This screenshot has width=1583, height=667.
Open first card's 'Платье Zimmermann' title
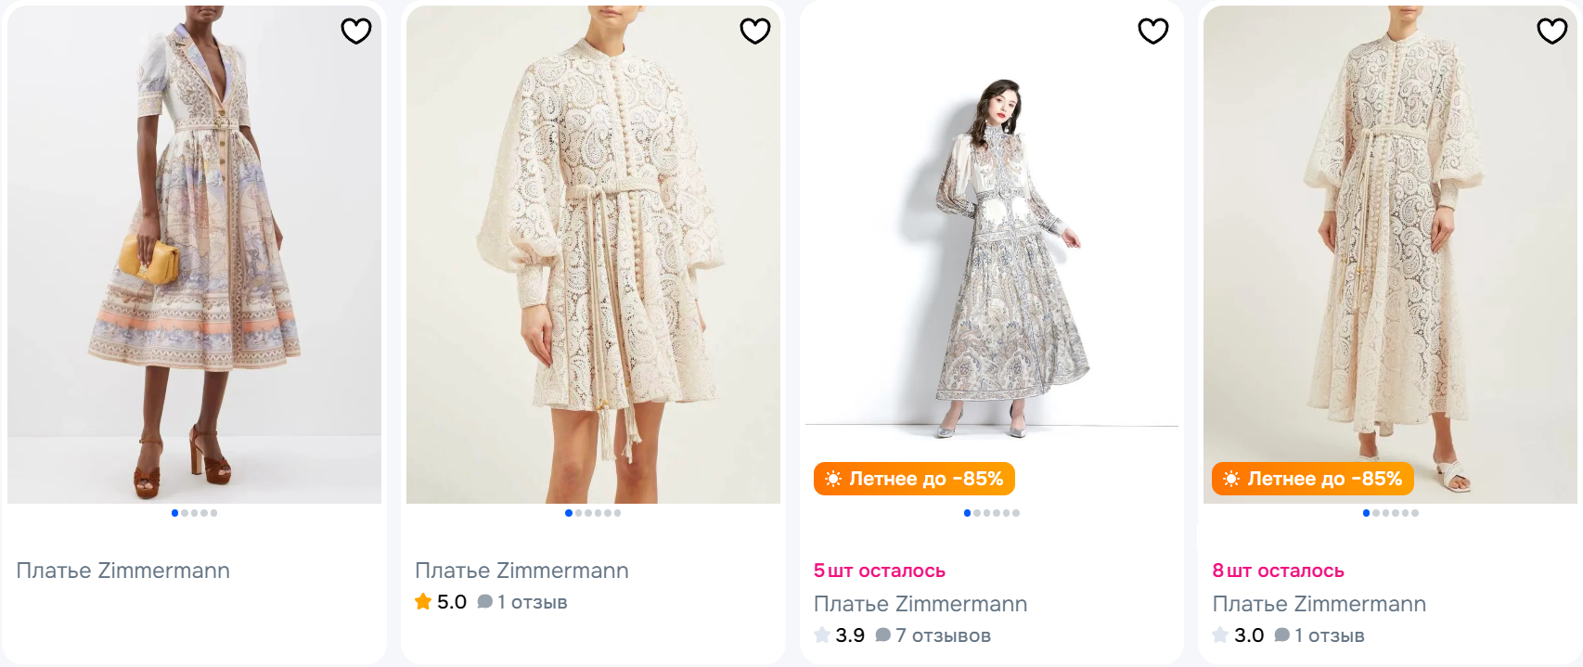(123, 571)
